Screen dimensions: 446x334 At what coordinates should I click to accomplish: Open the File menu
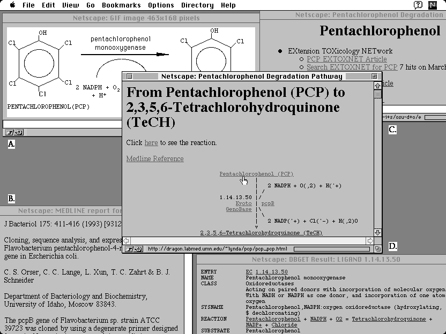point(28,5)
